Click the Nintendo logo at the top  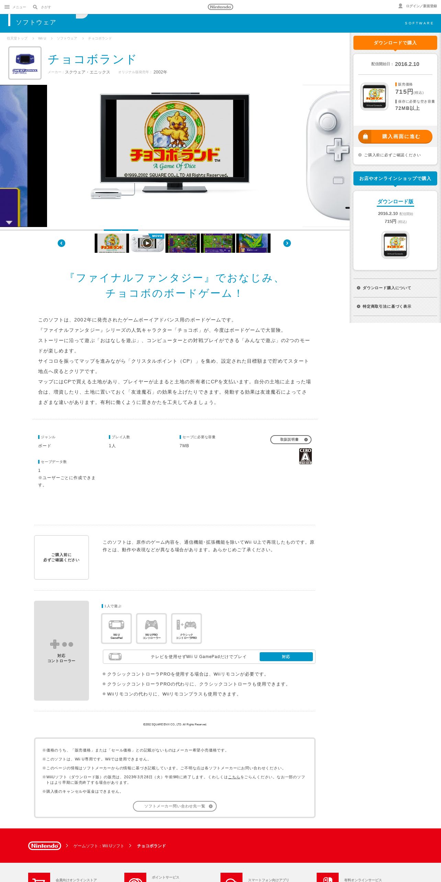pos(220,7)
